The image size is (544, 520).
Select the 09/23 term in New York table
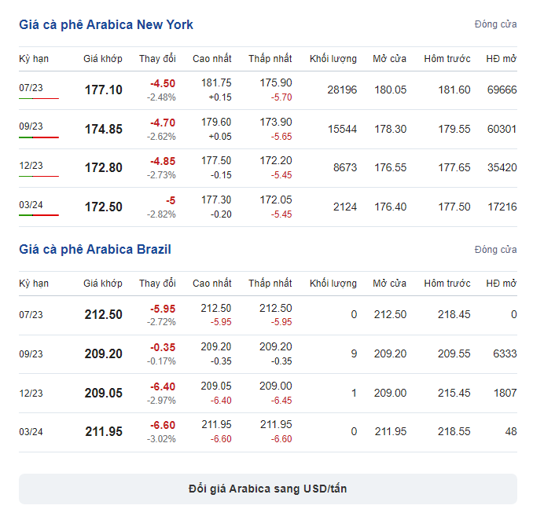31,126
